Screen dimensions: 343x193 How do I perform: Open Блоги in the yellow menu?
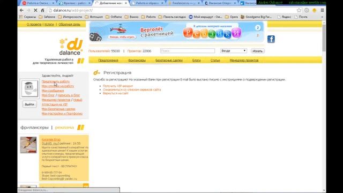[x=197, y=60]
